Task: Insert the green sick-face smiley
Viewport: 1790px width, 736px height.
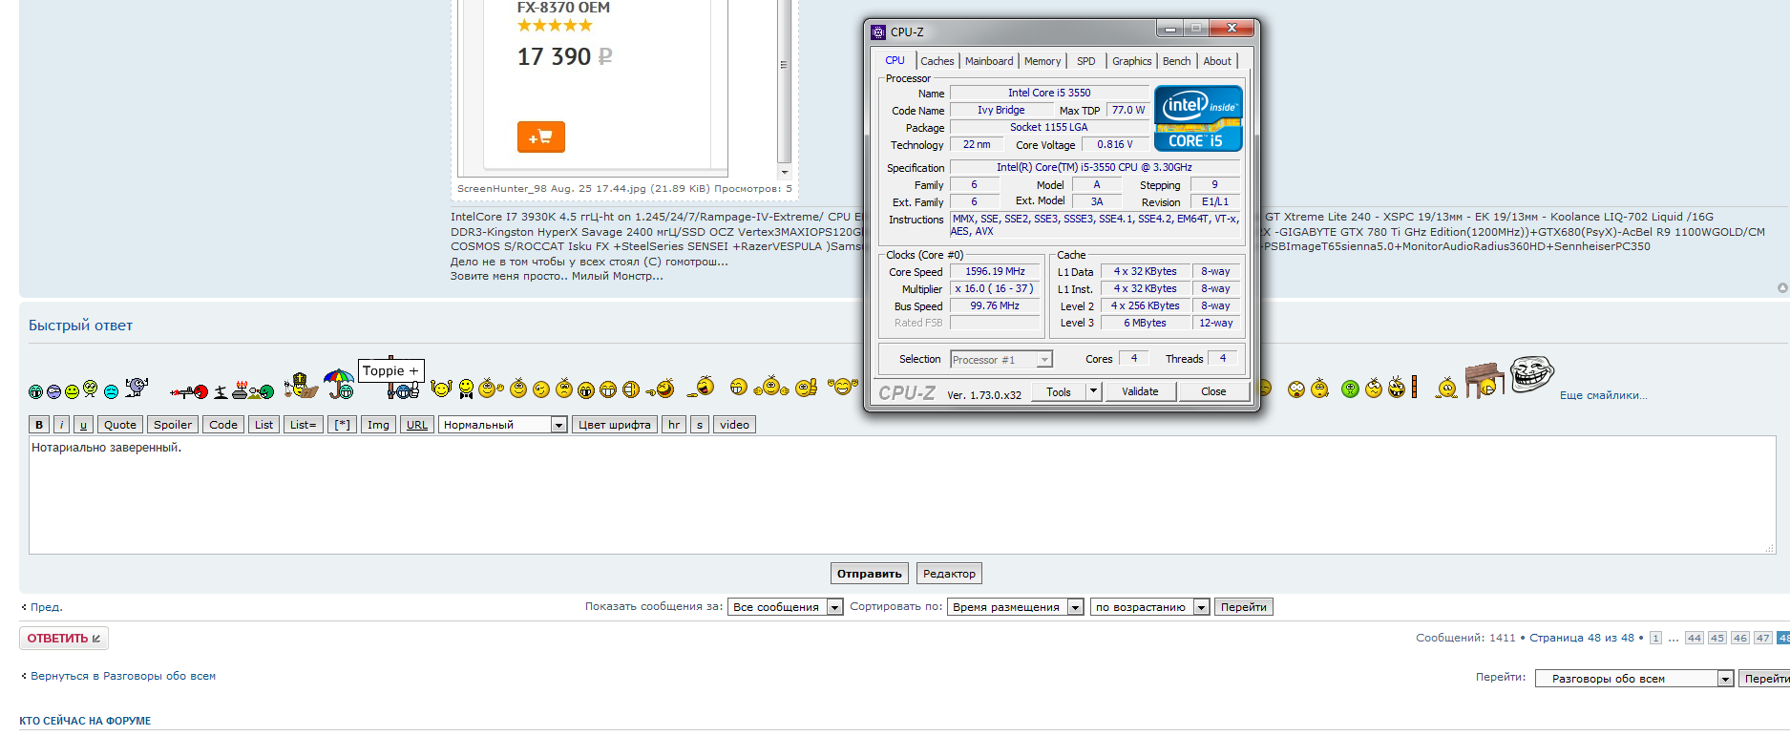Action: (1350, 389)
